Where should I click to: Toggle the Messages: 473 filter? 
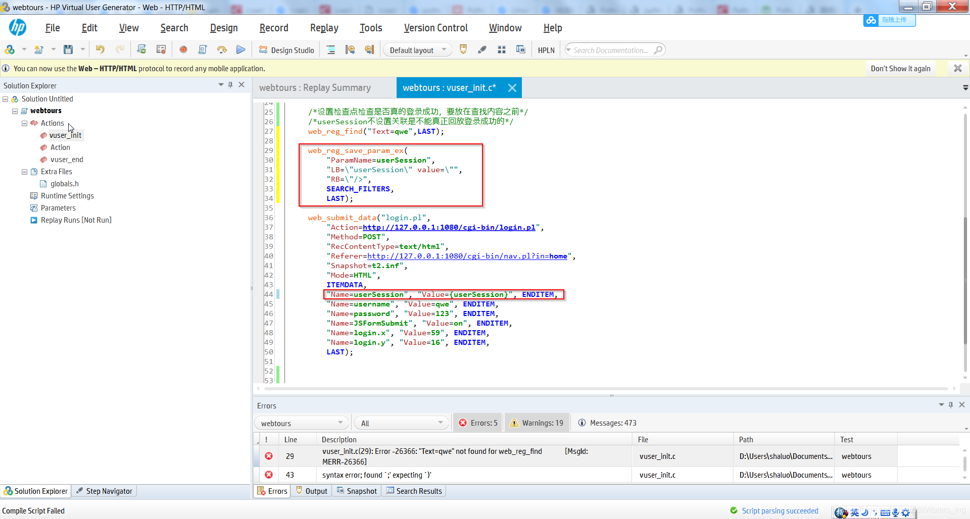point(607,423)
